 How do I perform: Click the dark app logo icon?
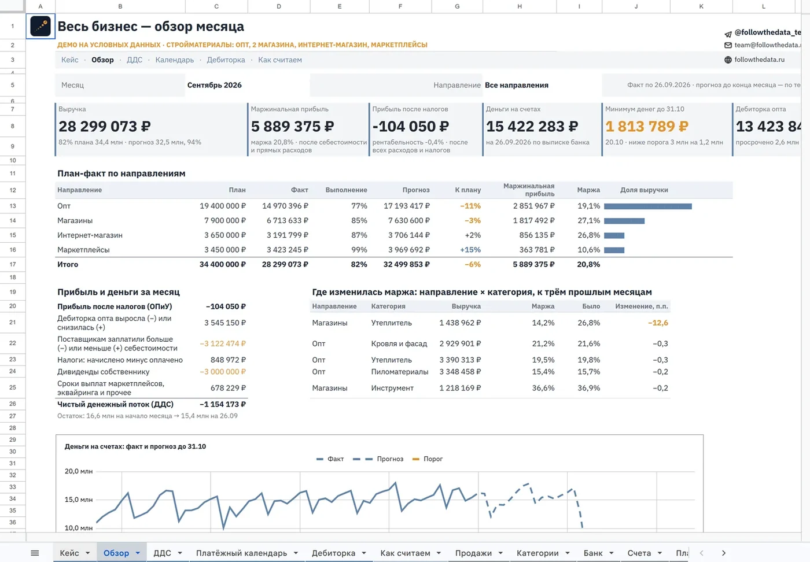point(41,26)
